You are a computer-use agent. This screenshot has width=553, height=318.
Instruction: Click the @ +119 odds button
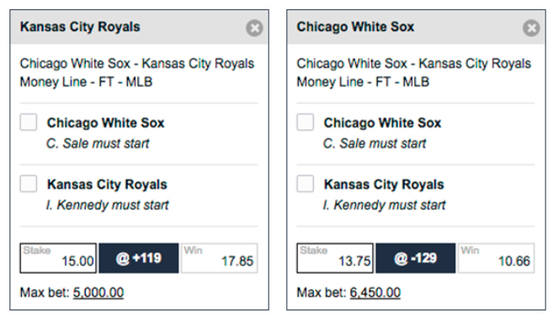point(139,258)
